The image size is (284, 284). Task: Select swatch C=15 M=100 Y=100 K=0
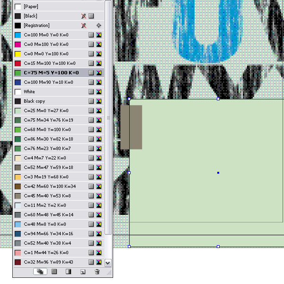[x=59, y=63]
